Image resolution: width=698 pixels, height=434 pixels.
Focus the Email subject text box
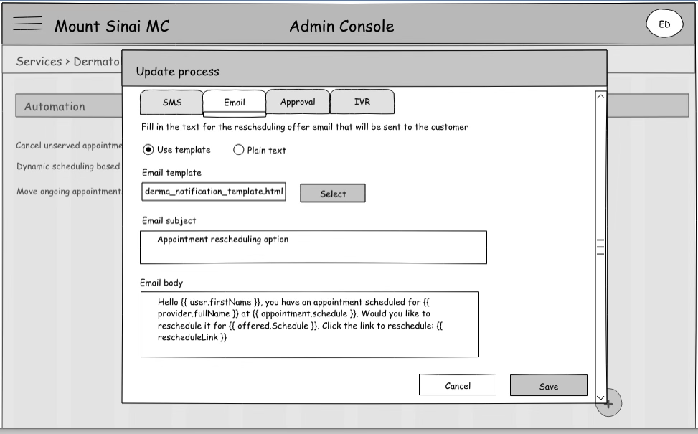click(x=313, y=247)
